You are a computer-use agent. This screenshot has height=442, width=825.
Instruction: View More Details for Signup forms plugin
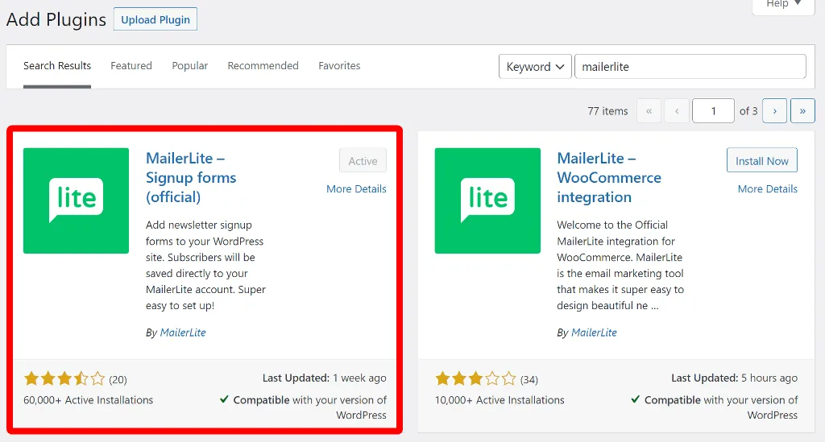[x=356, y=188]
